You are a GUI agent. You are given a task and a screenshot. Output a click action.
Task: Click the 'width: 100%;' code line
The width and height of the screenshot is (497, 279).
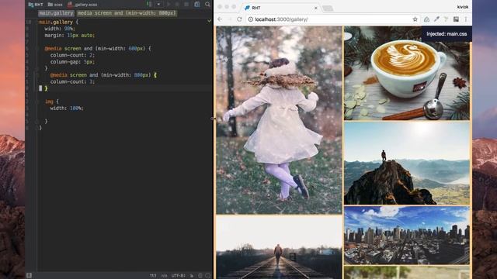[67, 108]
